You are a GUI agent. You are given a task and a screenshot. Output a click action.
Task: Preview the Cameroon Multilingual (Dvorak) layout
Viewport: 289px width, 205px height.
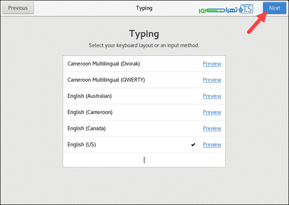212,64
